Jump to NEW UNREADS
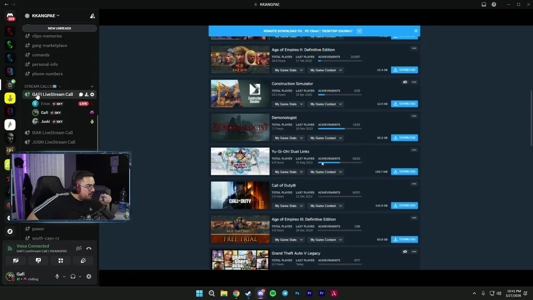Image resolution: width=533 pixels, height=300 pixels. pos(60,28)
